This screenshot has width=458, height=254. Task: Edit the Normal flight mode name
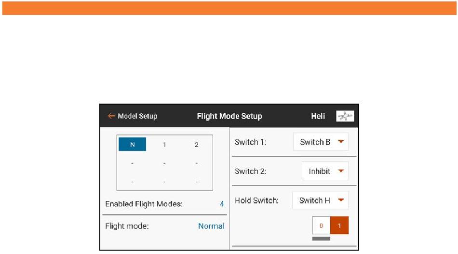211,226
